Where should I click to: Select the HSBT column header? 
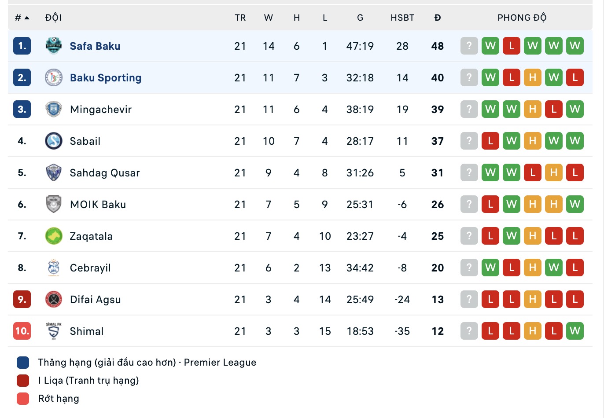pyautogui.click(x=402, y=18)
